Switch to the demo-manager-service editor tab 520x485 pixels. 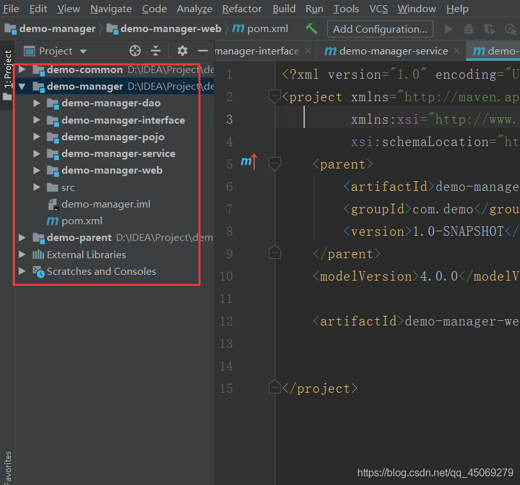click(x=393, y=51)
